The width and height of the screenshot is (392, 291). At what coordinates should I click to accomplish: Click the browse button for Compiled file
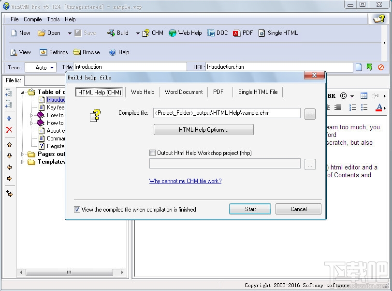(310, 114)
